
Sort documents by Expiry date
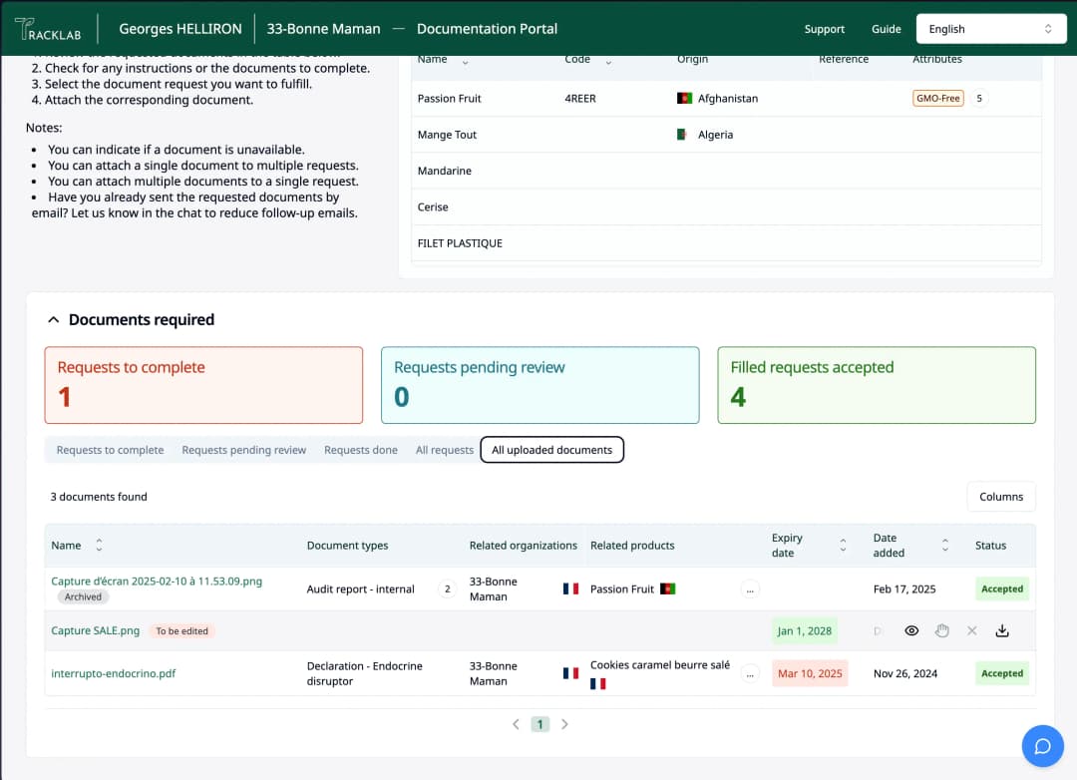pos(843,546)
